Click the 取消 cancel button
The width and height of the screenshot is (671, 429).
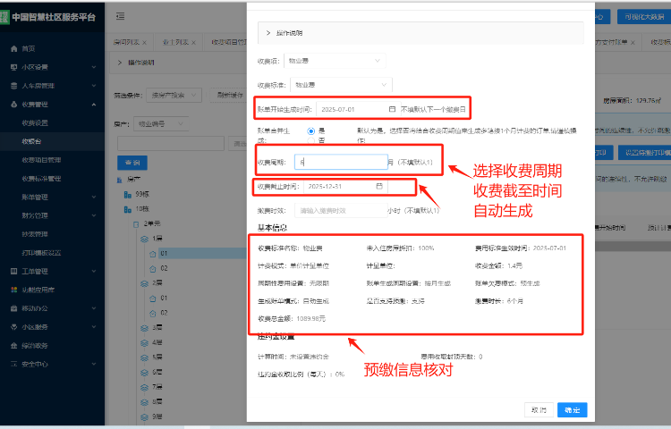click(x=539, y=409)
